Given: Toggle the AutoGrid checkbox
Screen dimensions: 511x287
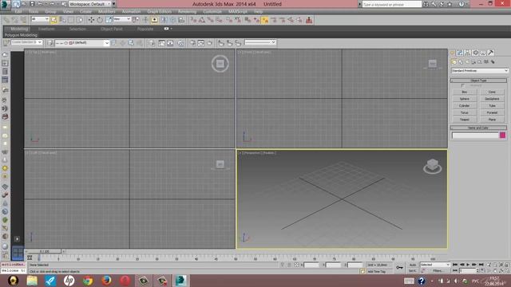Looking at the screenshot, I should coord(463,85).
